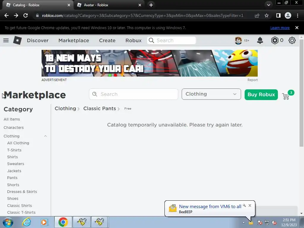Open the media player taskbar icon

44,222
